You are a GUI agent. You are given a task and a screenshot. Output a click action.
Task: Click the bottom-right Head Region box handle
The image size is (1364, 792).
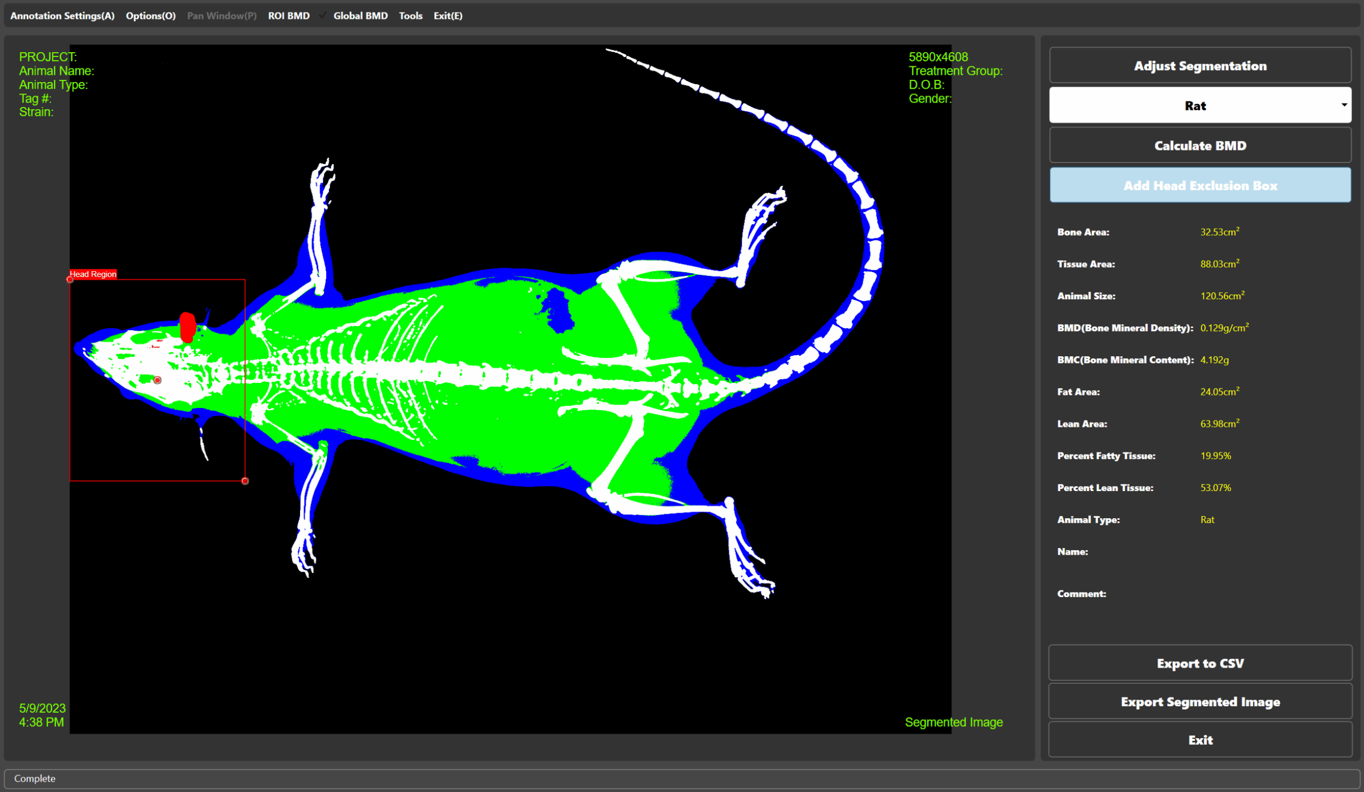point(245,481)
